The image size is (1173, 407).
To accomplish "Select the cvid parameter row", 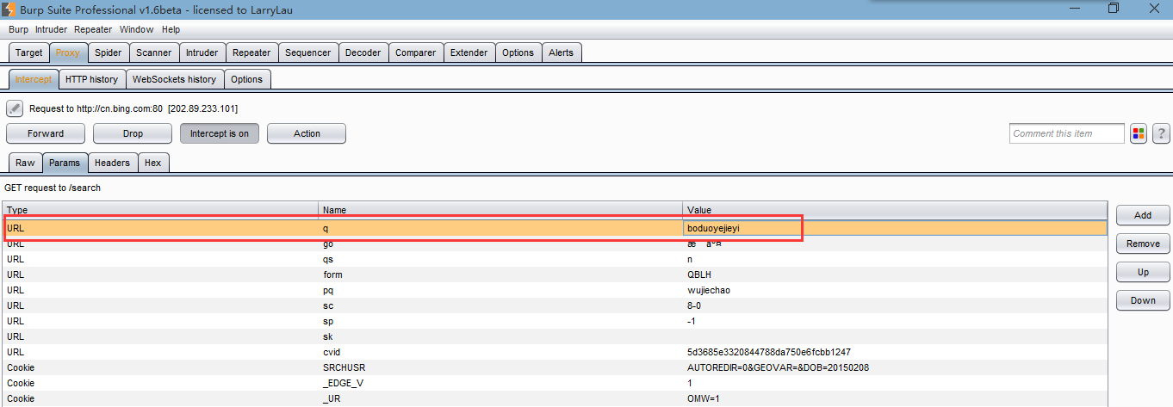I will pyautogui.click(x=555, y=352).
